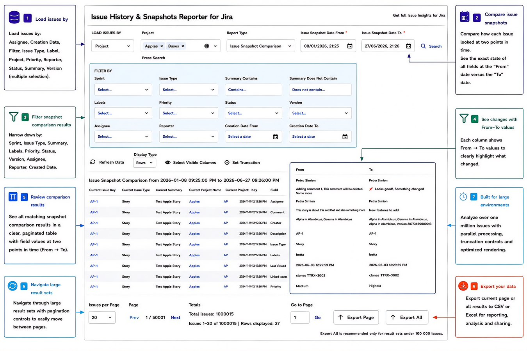Click 'Highest' value in To column
The width and height of the screenshot is (527, 351).
pyautogui.click(x=375, y=286)
